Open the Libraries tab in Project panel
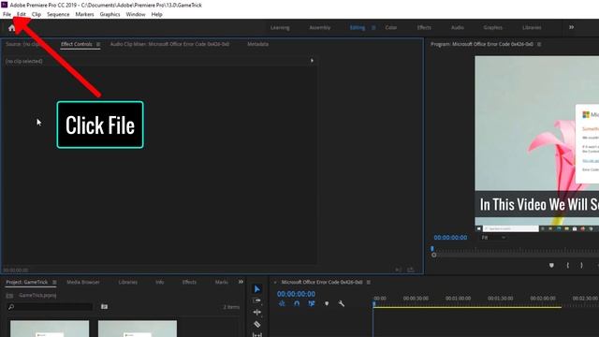The height and width of the screenshot is (337, 599). [128, 282]
